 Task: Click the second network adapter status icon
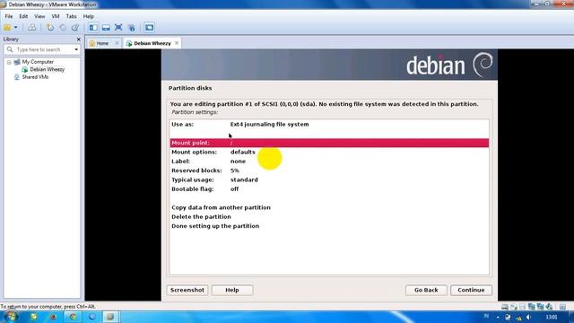point(540,307)
